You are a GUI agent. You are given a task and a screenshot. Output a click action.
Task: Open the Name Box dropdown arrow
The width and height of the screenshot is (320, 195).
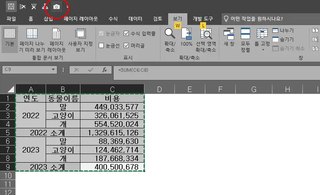point(53,69)
